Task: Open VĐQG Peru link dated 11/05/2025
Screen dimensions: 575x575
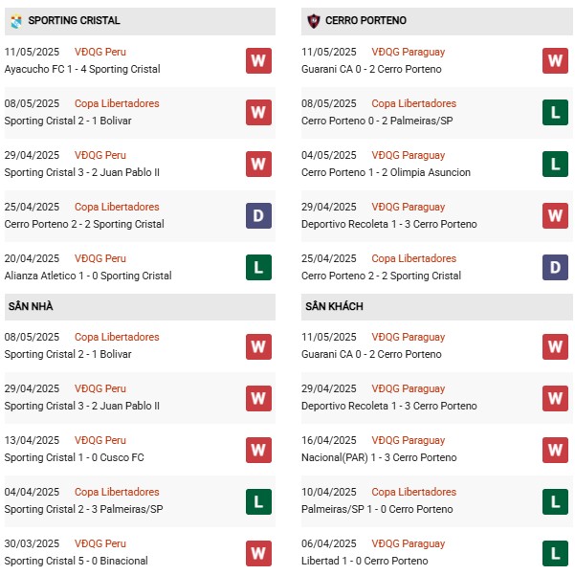Action: coord(100,52)
